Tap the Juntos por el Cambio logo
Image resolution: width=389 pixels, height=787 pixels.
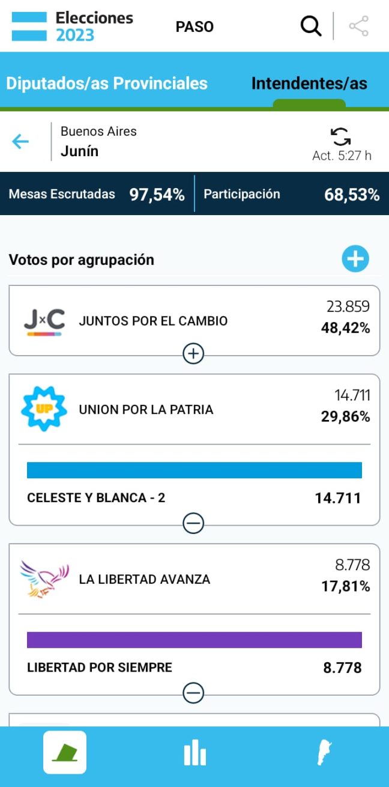point(44,321)
